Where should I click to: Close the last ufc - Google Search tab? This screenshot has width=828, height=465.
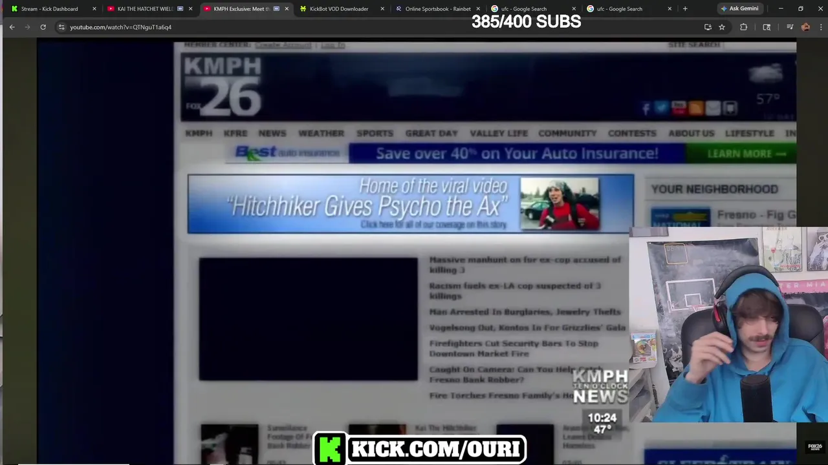[x=670, y=8]
